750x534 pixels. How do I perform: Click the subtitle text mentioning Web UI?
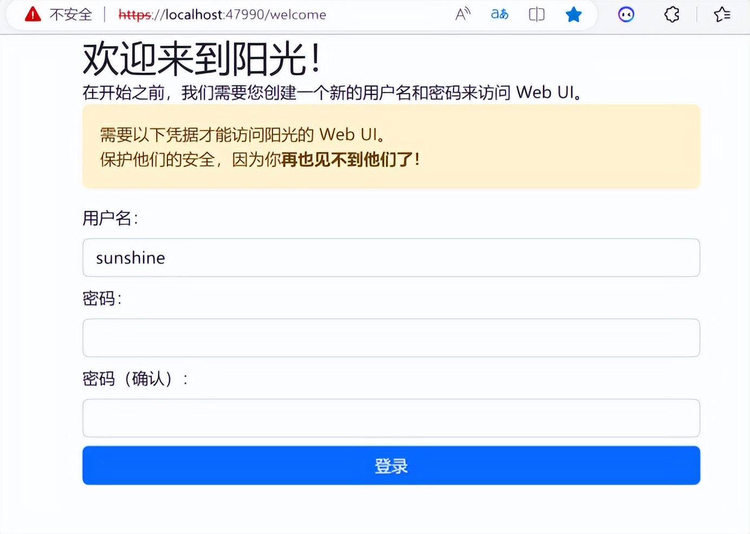333,93
